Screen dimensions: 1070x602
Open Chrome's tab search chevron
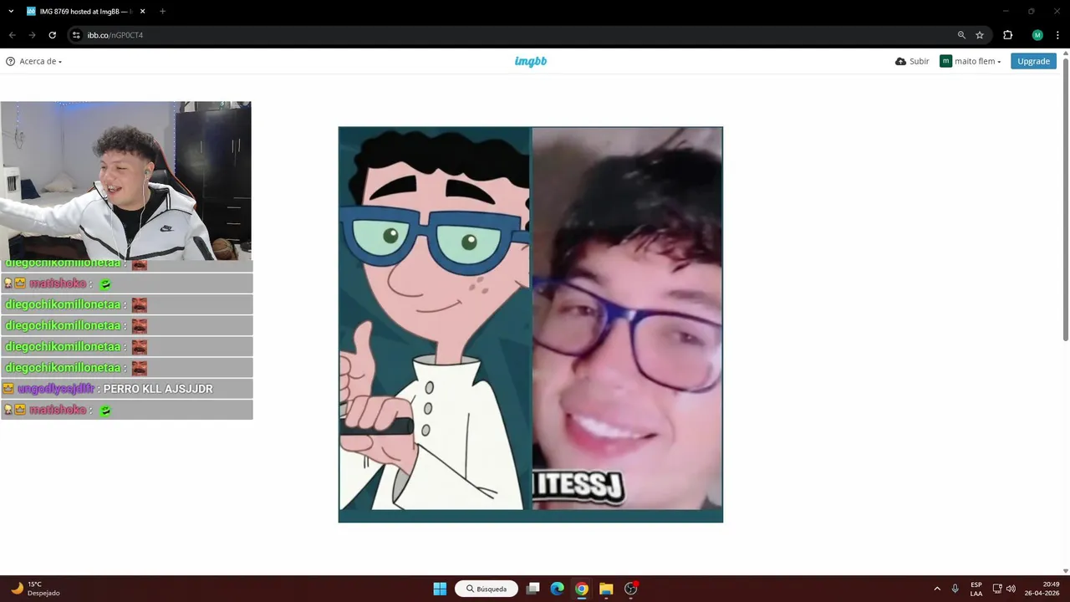pyautogui.click(x=11, y=11)
